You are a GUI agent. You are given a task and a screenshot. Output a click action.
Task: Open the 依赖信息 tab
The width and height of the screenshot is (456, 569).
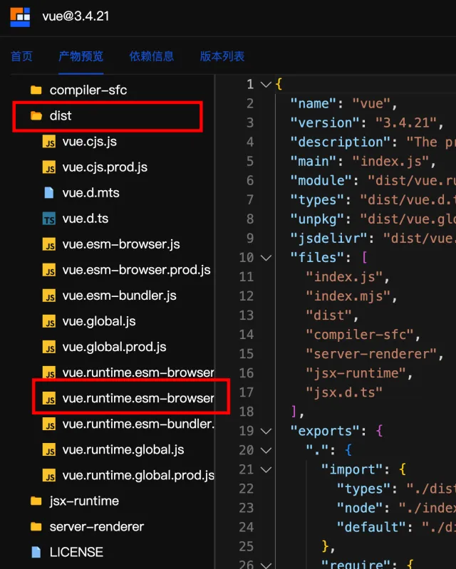click(x=151, y=56)
